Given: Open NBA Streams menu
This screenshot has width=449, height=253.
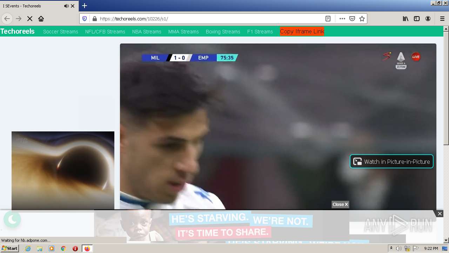Looking at the screenshot, I should [x=147, y=32].
